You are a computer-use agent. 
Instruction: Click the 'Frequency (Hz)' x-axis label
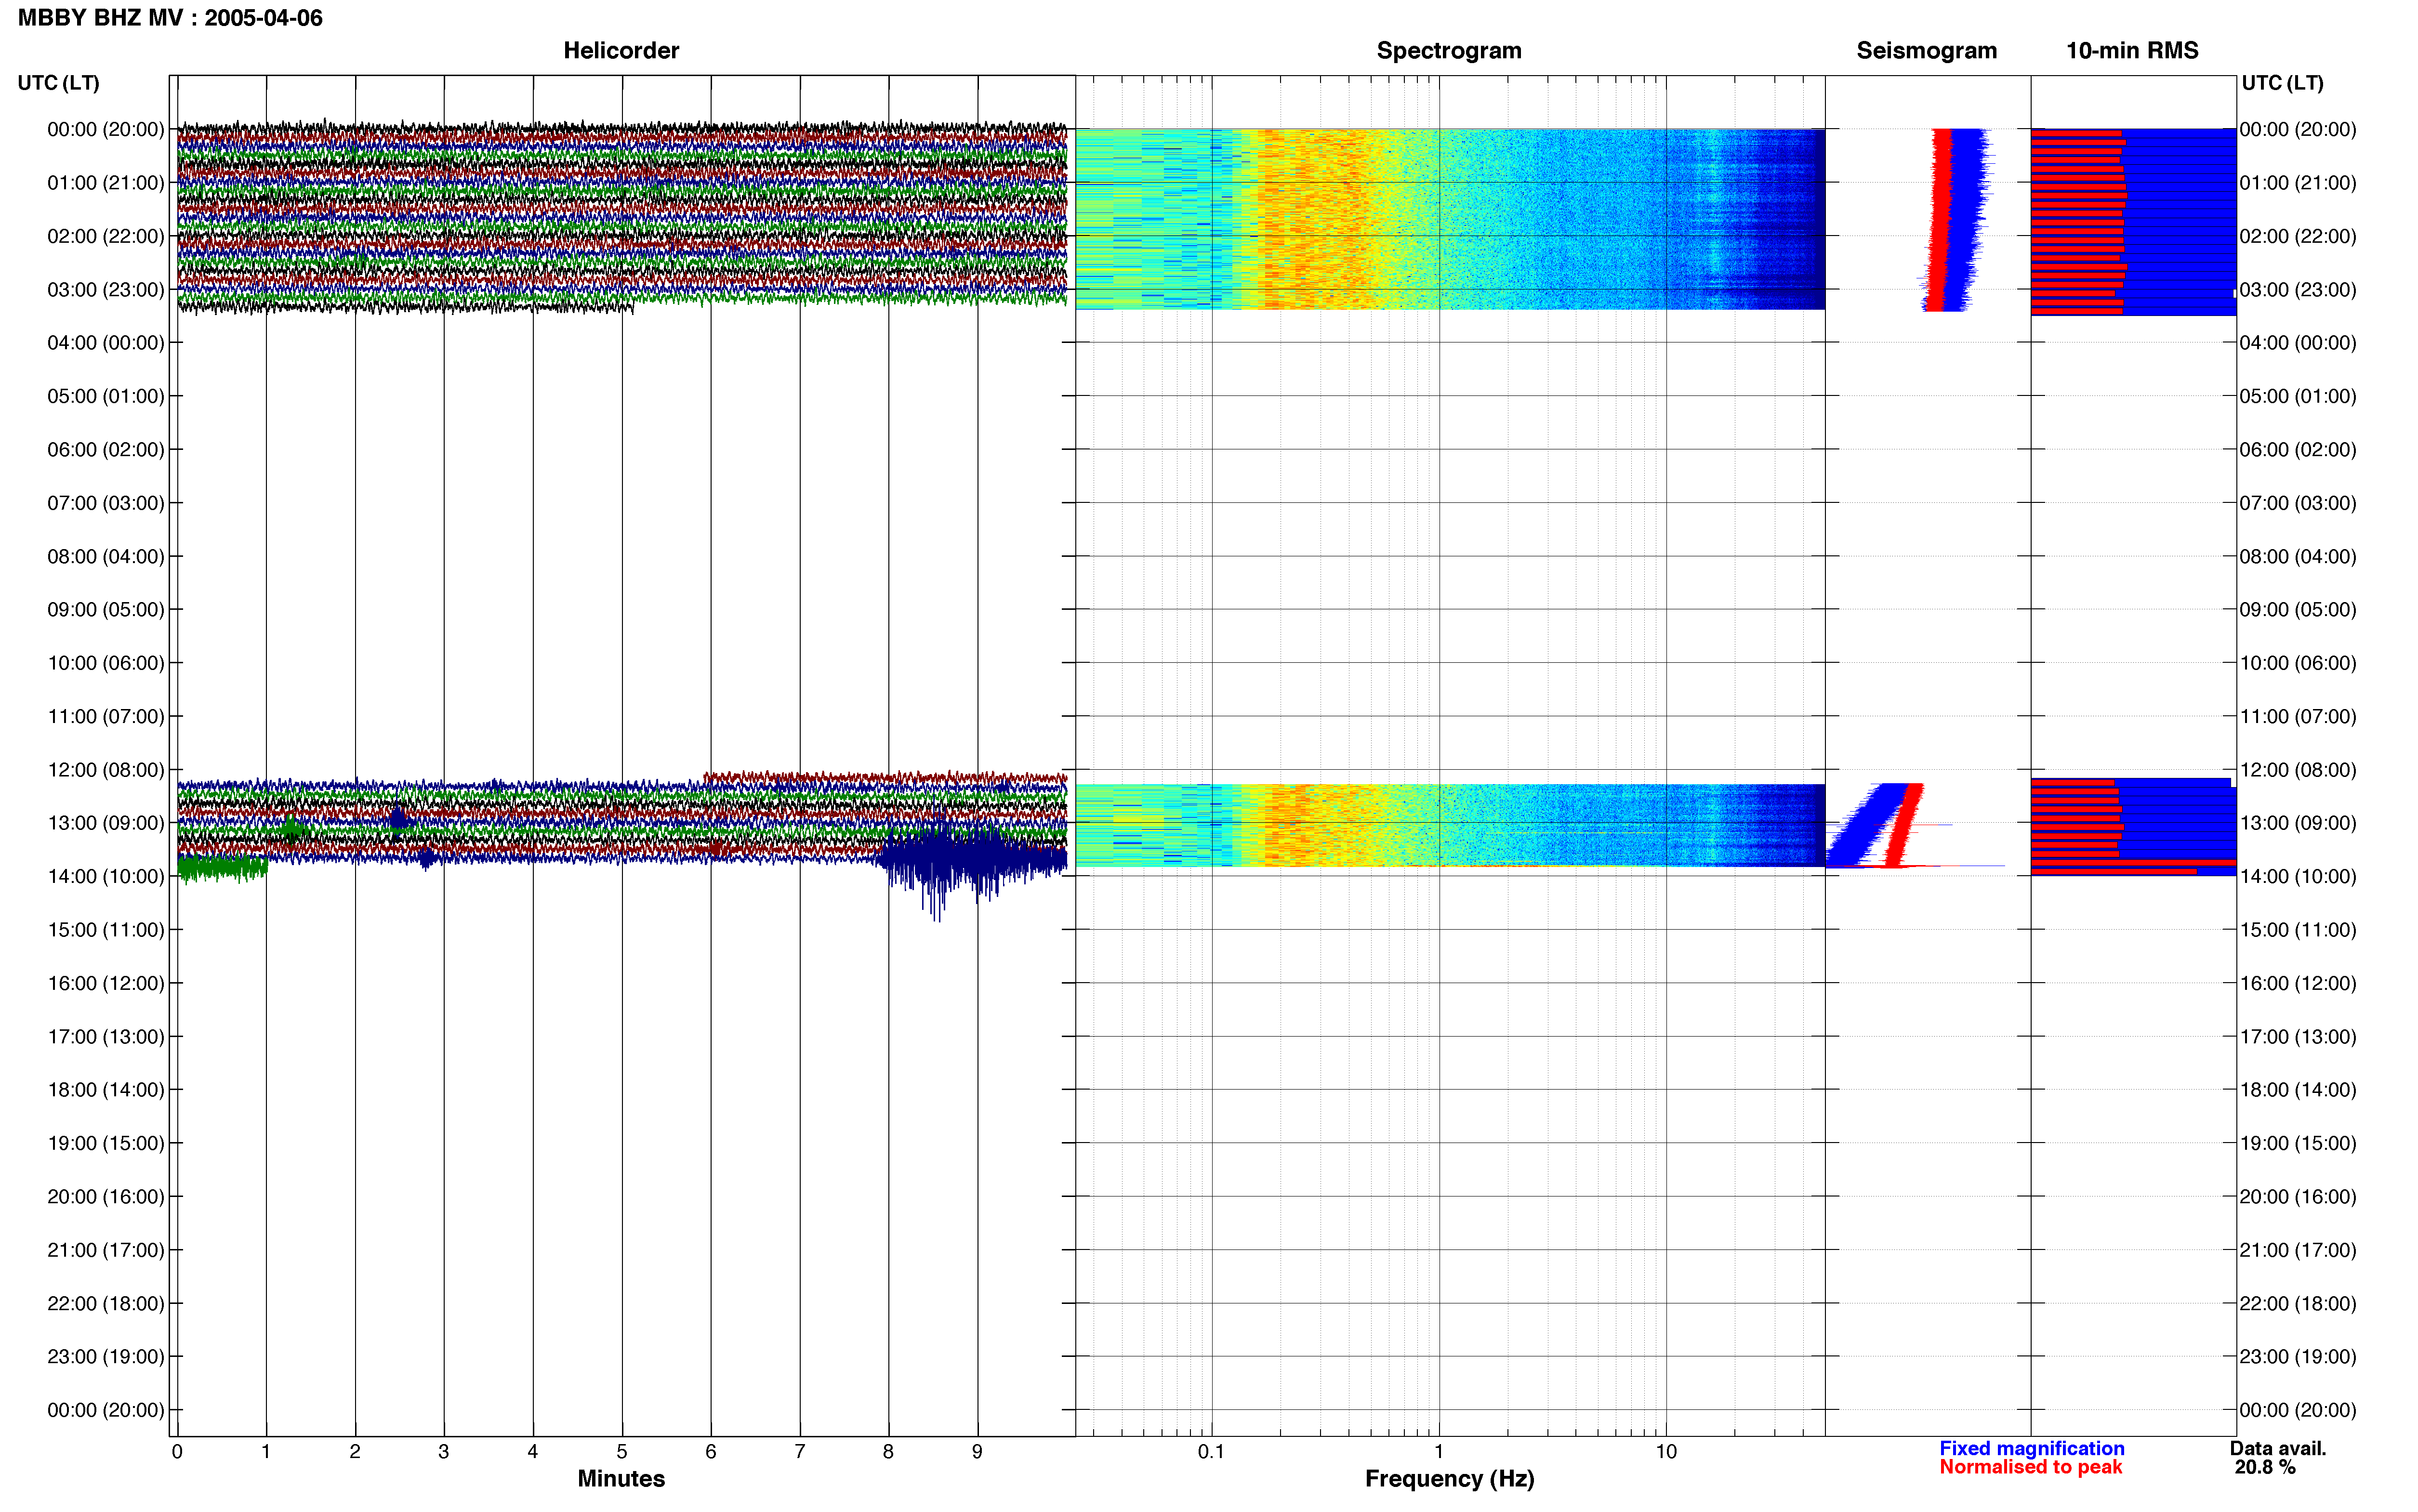[1449, 1479]
